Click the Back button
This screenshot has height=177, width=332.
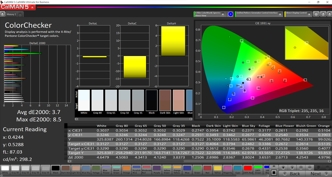(292, 174)
